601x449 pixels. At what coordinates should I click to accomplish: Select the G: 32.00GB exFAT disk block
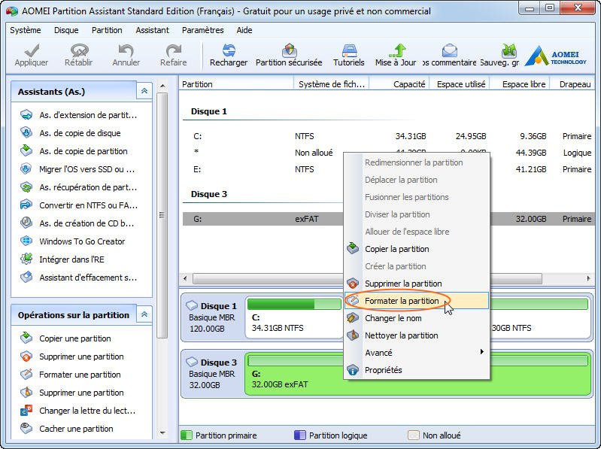(417, 374)
